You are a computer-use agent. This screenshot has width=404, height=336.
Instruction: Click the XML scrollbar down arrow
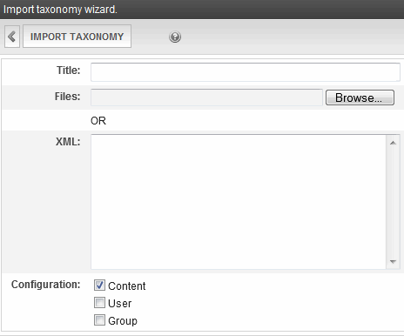click(393, 261)
